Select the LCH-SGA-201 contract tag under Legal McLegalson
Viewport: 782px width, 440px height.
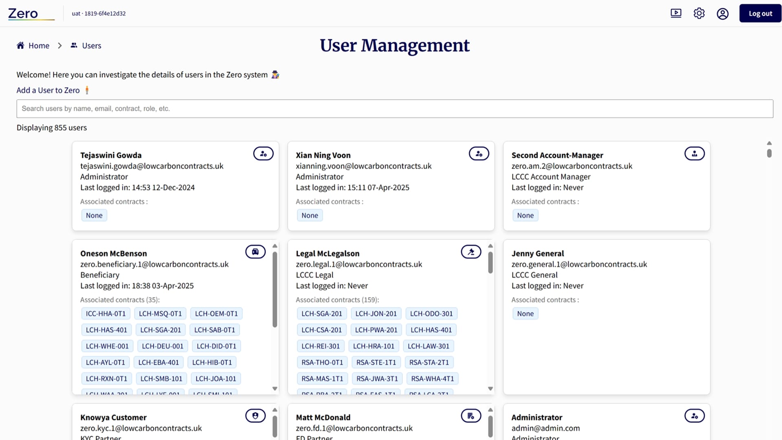322,314
